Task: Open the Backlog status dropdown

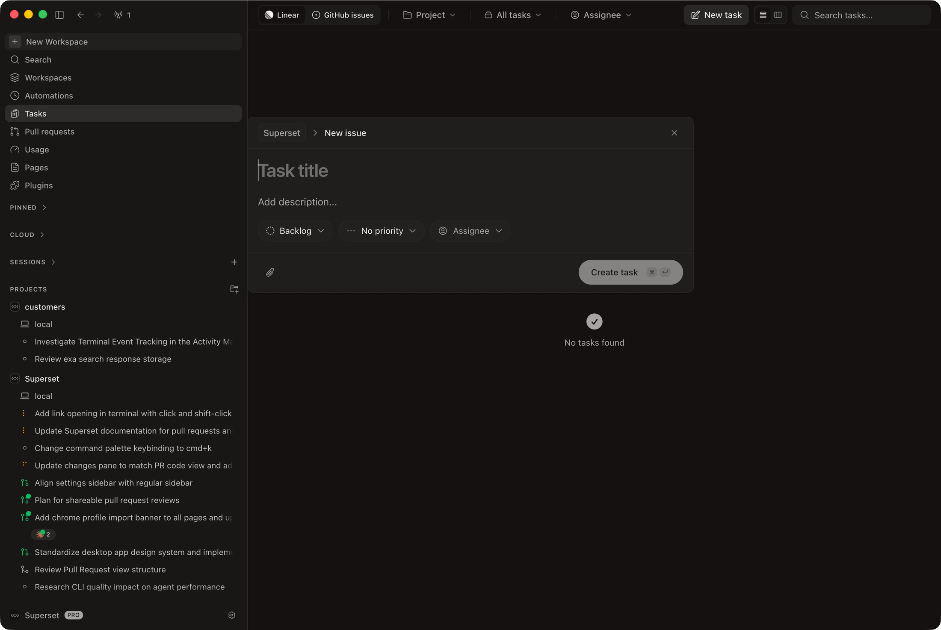Action: [295, 231]
